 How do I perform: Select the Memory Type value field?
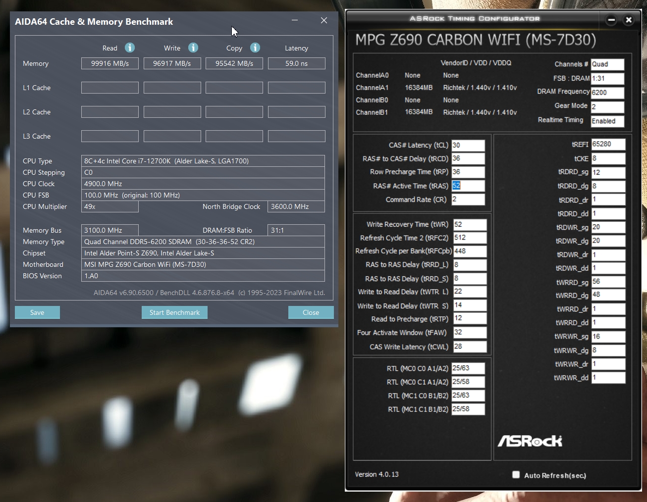click(203, 242)
